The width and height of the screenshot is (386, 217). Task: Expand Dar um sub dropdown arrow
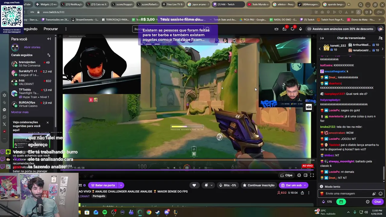click(x=305, y=185)
